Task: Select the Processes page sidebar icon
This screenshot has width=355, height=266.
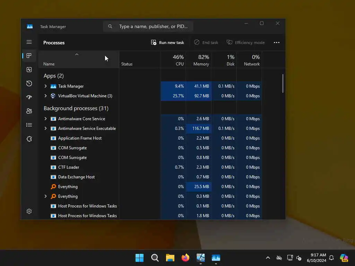Action: point(29,56)
